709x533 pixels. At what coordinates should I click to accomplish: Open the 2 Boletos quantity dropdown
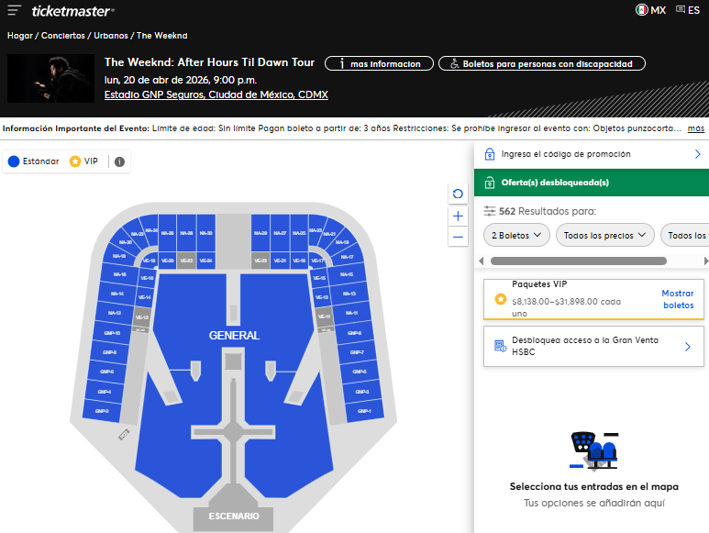[516, 235]
